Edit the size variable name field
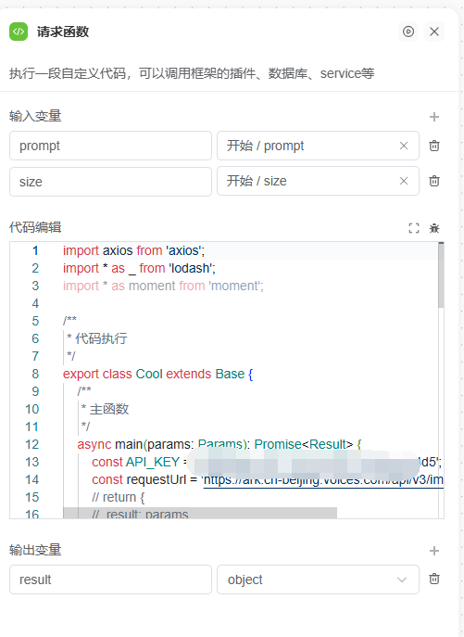Image resolution: width=464 pixels, height=637 pixels. pos(110,182)
